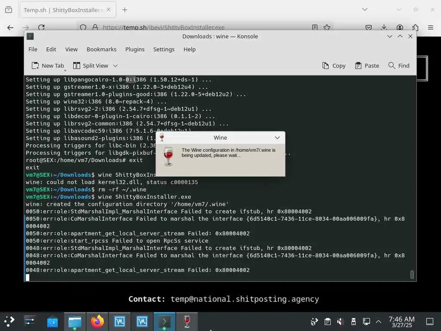Open the Edit menu in Konsole
Image resolution: width=441 pixels, height=331 pixels.
tap(51, 49)
